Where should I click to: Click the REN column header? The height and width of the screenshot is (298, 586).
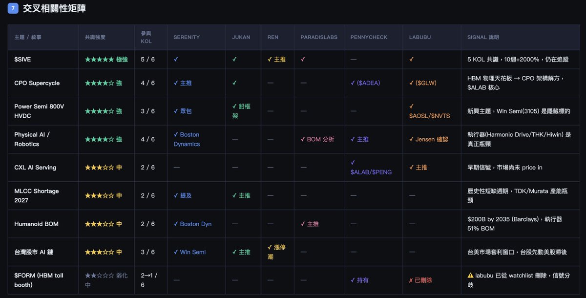(272, 37)
